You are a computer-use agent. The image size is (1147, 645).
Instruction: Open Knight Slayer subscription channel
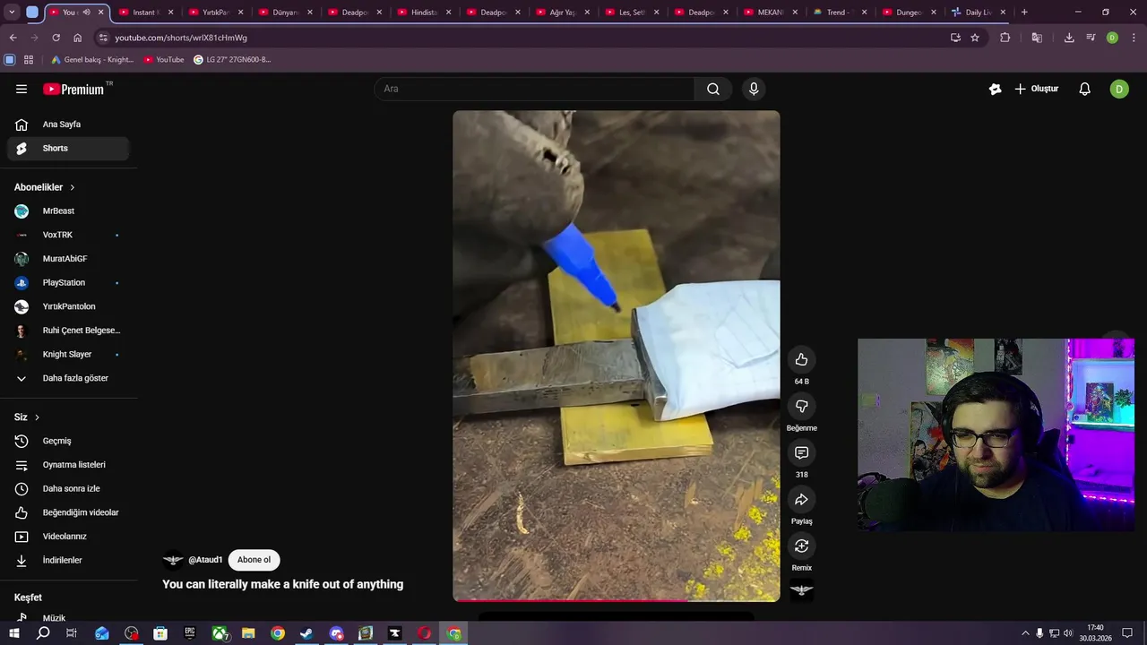pyautogui.click(x=68, y=355)
